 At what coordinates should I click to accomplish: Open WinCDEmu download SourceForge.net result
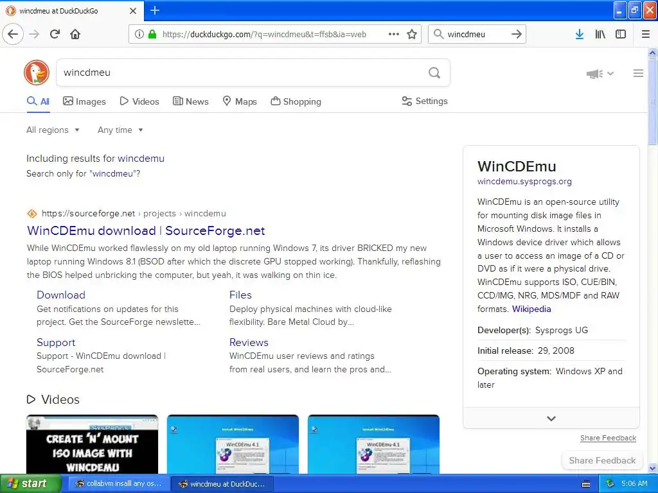pyautogui.click(x=146, y=230)
